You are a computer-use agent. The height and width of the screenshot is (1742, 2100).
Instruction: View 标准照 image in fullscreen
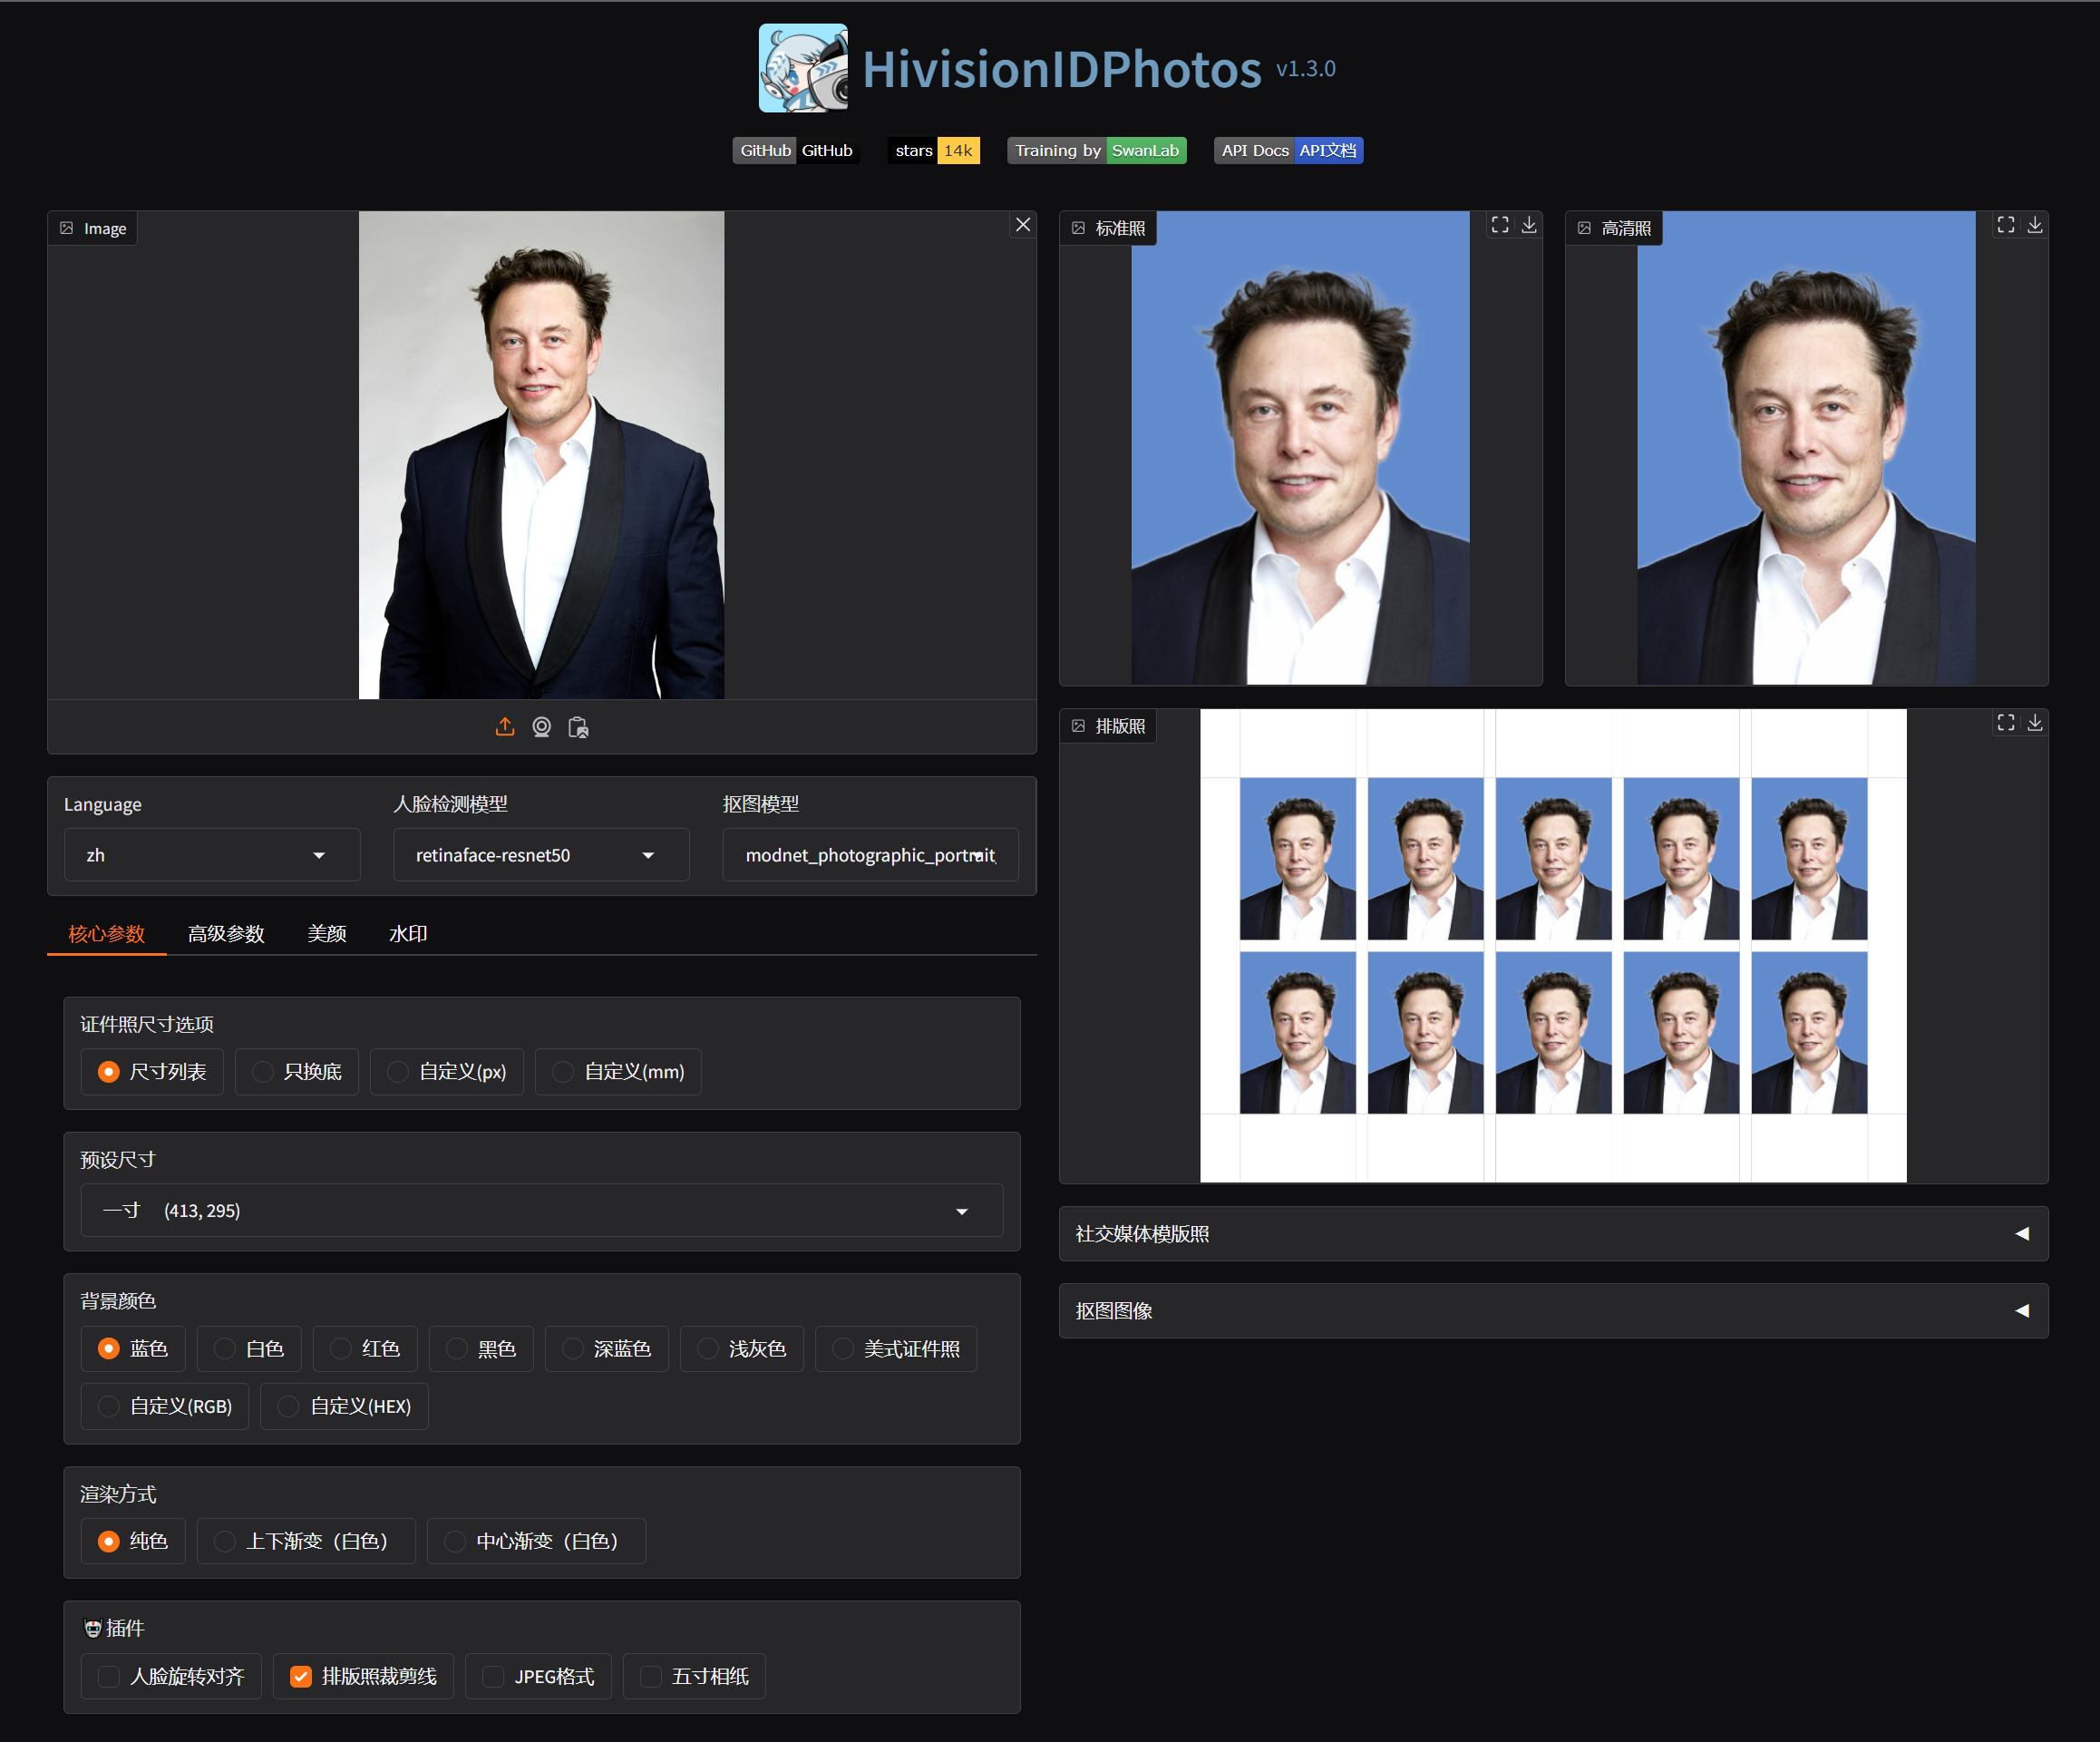tap(1499, 225)
